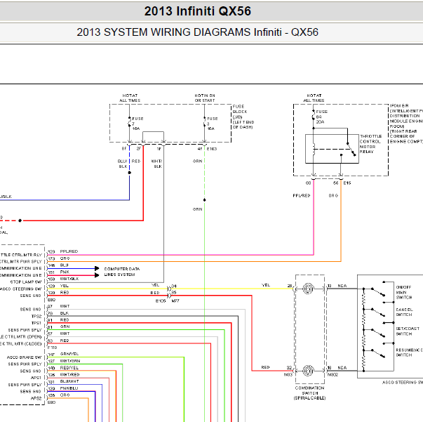423x422 pixels.
Task: Click "HOT AT ALL TIMES" above fuse 84
Action: tap(314, 98)
